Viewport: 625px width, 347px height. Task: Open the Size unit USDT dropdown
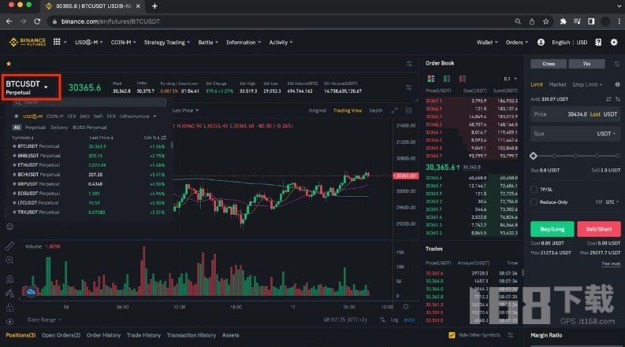pos(606,134)
